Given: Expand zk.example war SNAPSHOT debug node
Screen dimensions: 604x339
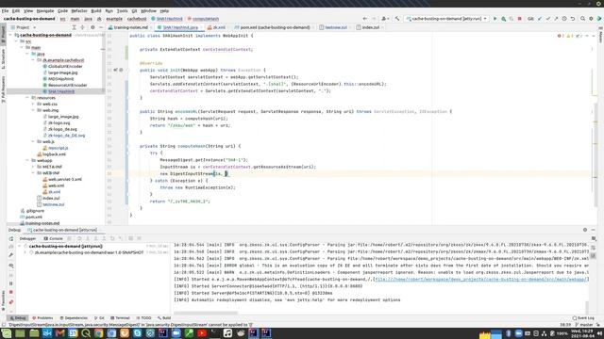Looking at the screenshot, I should tap(25, 252).
